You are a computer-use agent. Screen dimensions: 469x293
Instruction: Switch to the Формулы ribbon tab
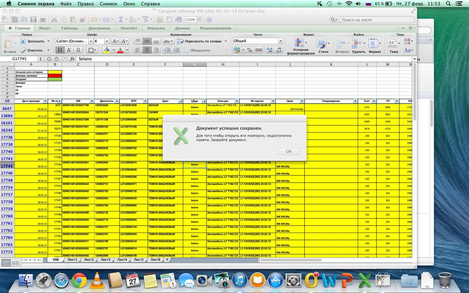(156, 28)
